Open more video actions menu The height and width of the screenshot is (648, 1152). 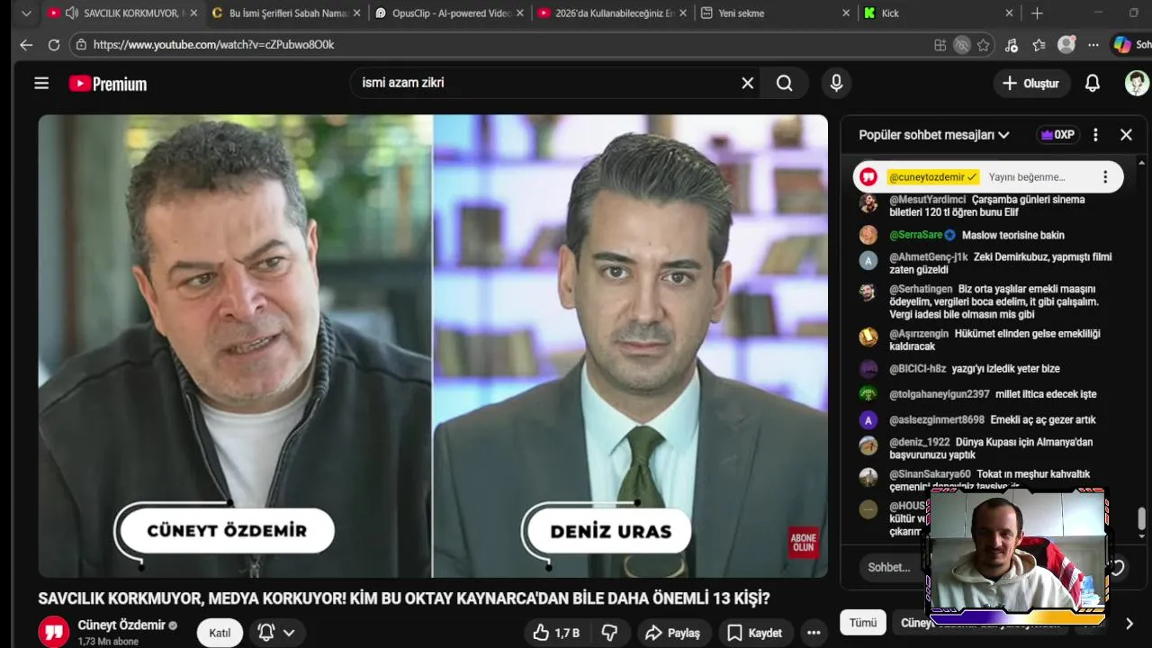point(814,633)
